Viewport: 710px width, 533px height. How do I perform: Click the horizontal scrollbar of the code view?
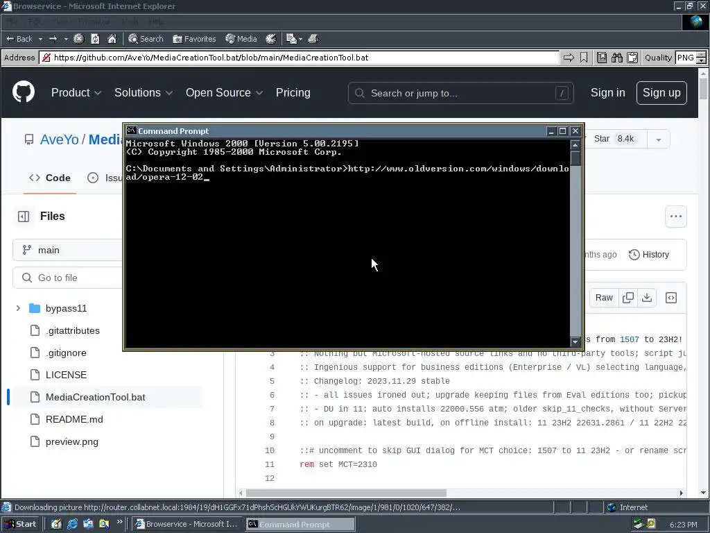[347, 493]
